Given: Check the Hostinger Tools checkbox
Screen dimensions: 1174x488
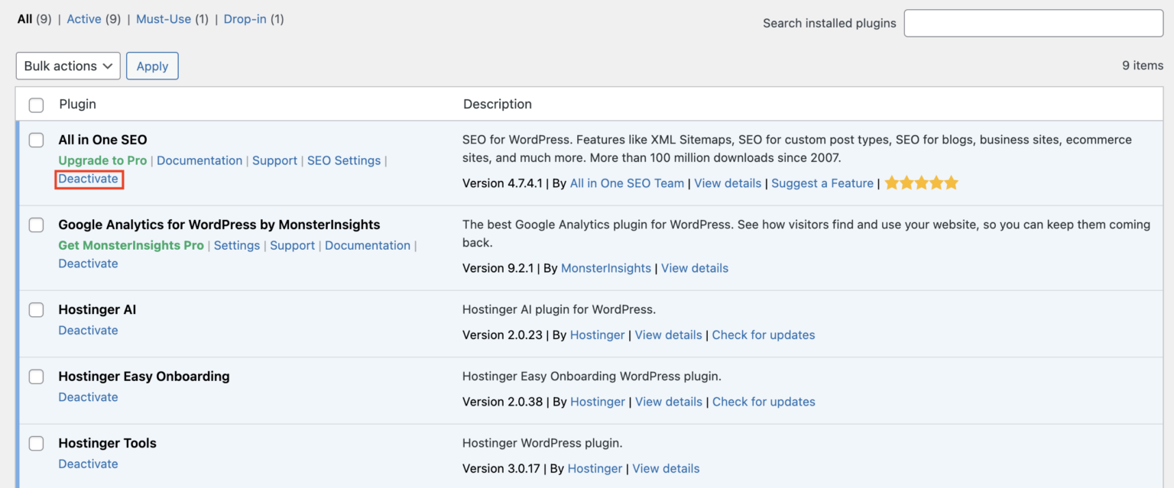Looking at the screenshot, I should pyautogui.click(x=36, y=443).
